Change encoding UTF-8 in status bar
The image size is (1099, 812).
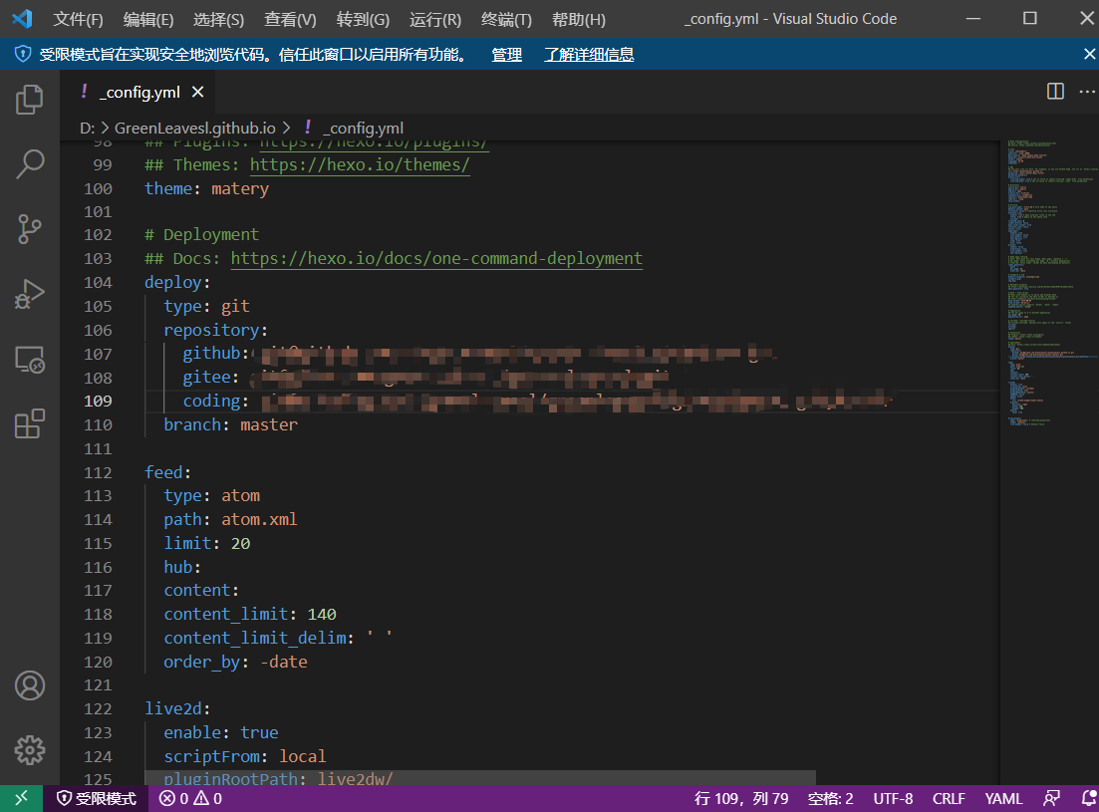[x=893, y=799]
